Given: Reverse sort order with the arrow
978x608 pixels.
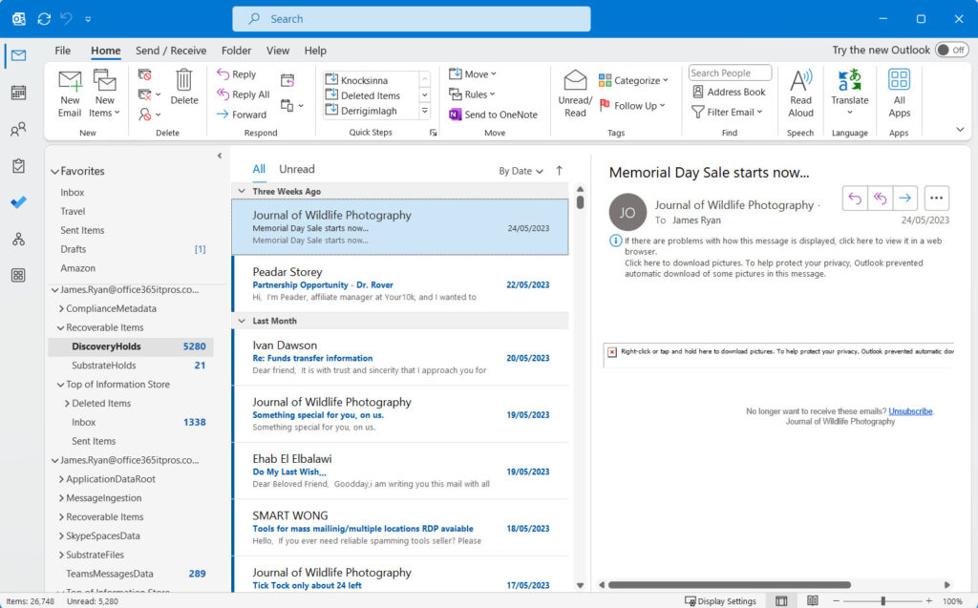Looking at the screenshot, I should click(x=560, y=170).
